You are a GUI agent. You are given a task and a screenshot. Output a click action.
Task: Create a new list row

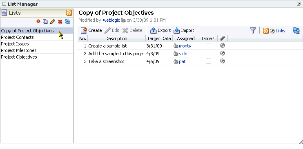(x=91, y=30)
